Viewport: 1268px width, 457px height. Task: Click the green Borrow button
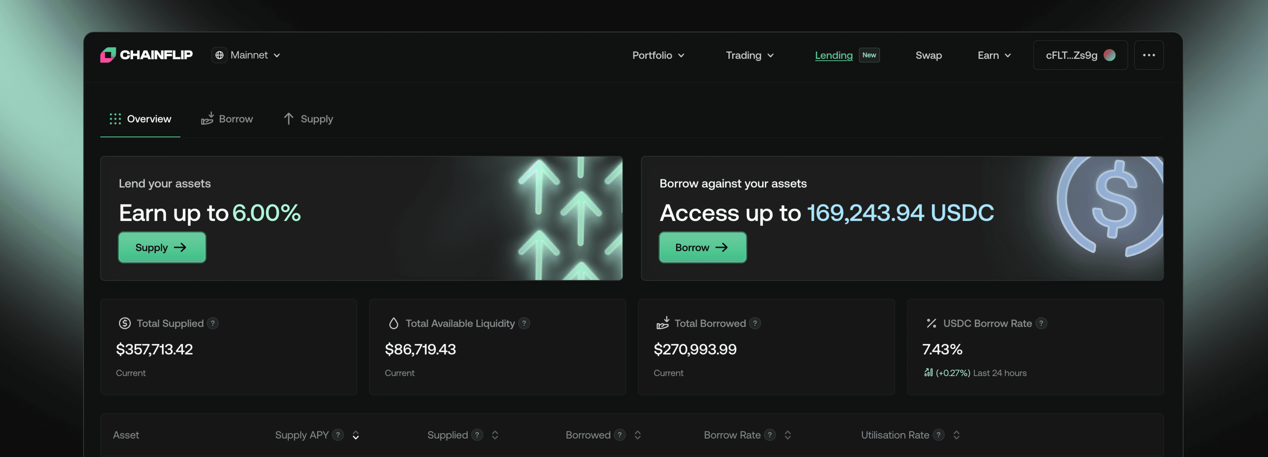702,247
